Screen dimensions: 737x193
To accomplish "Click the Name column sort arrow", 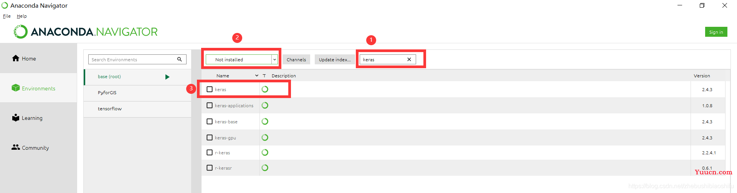I will click(x=257, y=76).
